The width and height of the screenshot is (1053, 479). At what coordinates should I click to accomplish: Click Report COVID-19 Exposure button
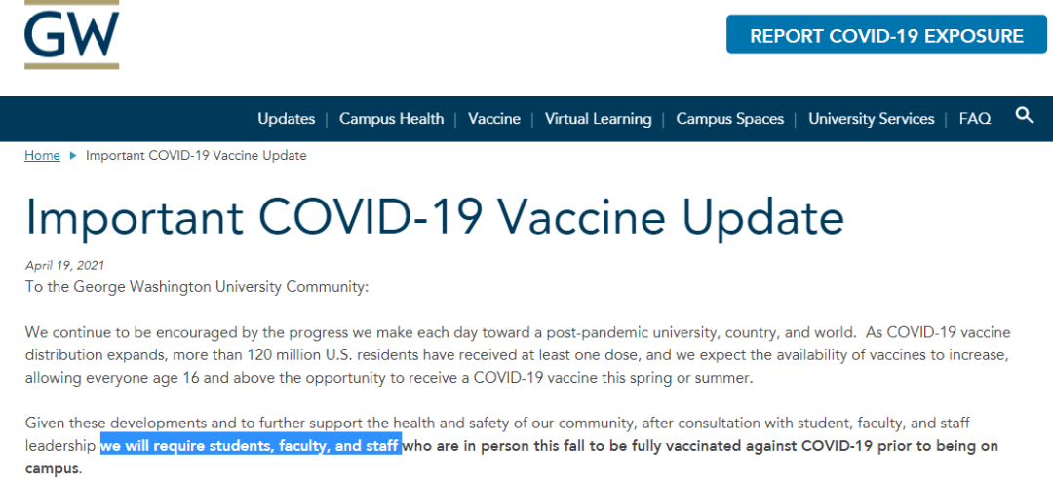[886, 36]
